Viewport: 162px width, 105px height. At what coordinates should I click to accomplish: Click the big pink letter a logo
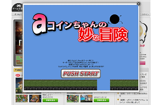(x=39, y=25)
